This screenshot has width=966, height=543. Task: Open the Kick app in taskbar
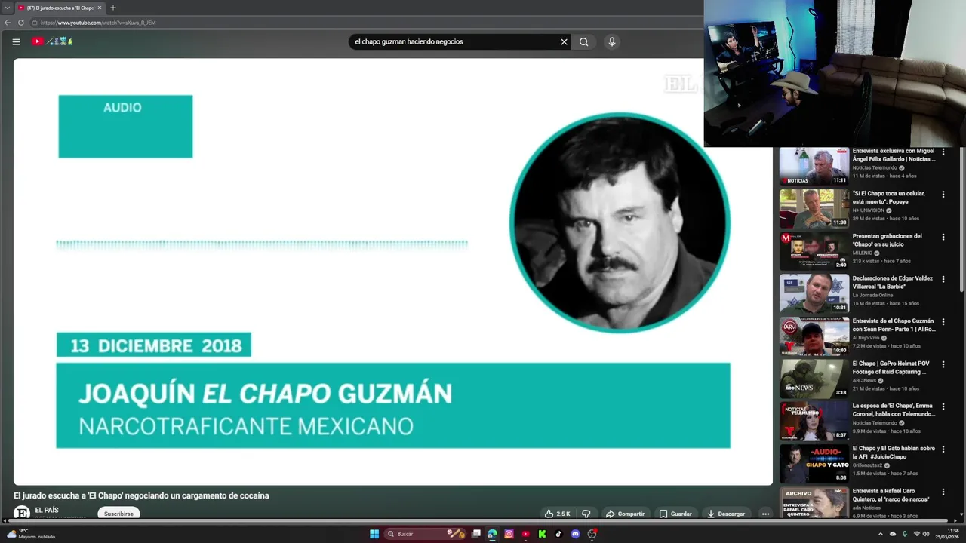pos(542,534)
